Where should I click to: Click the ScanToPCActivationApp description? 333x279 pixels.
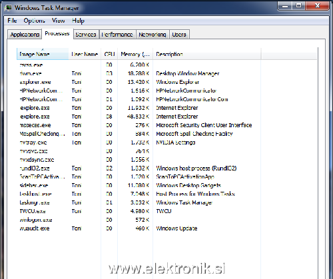click(x=185, y=177)
